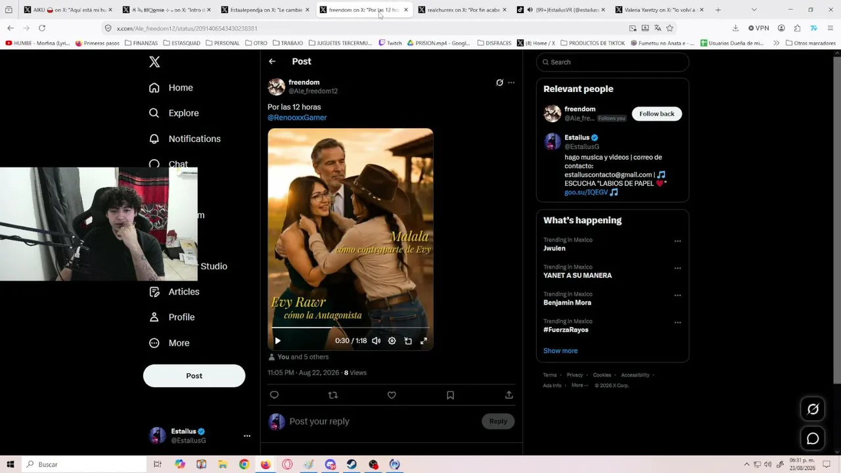
Task: Open the Twitch bookmark
Action: click(390, 43)
